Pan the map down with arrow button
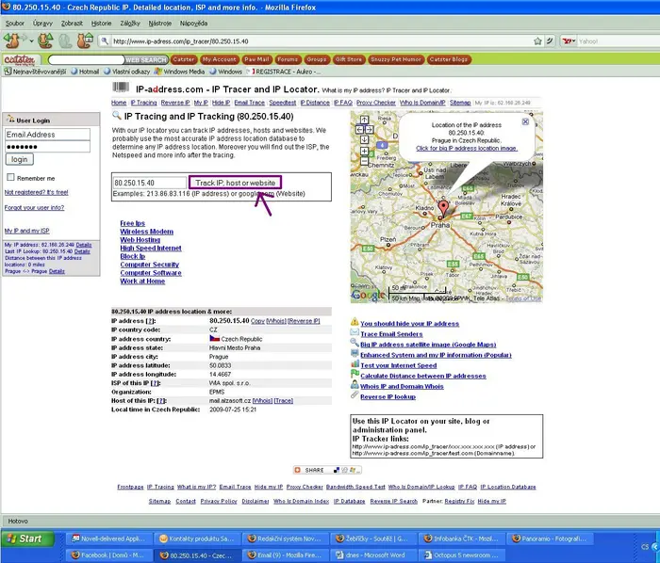 click(x=365, y=139)
